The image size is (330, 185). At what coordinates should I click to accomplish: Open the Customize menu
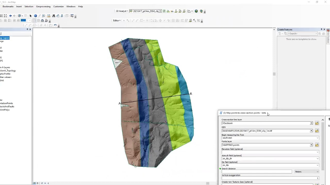[x=59, y=6]
